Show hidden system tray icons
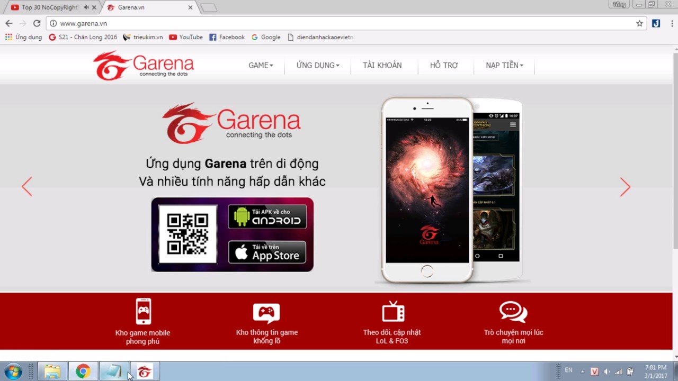The height and width of the screenshot is (381, 678). pos(583,371)
